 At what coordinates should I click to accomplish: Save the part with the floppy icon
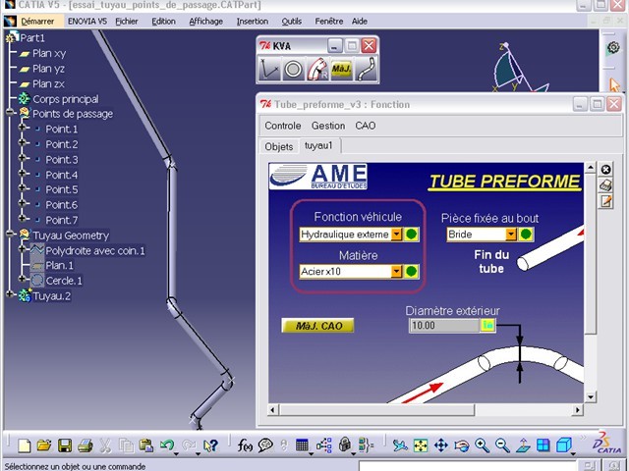[x=65, y=445]
